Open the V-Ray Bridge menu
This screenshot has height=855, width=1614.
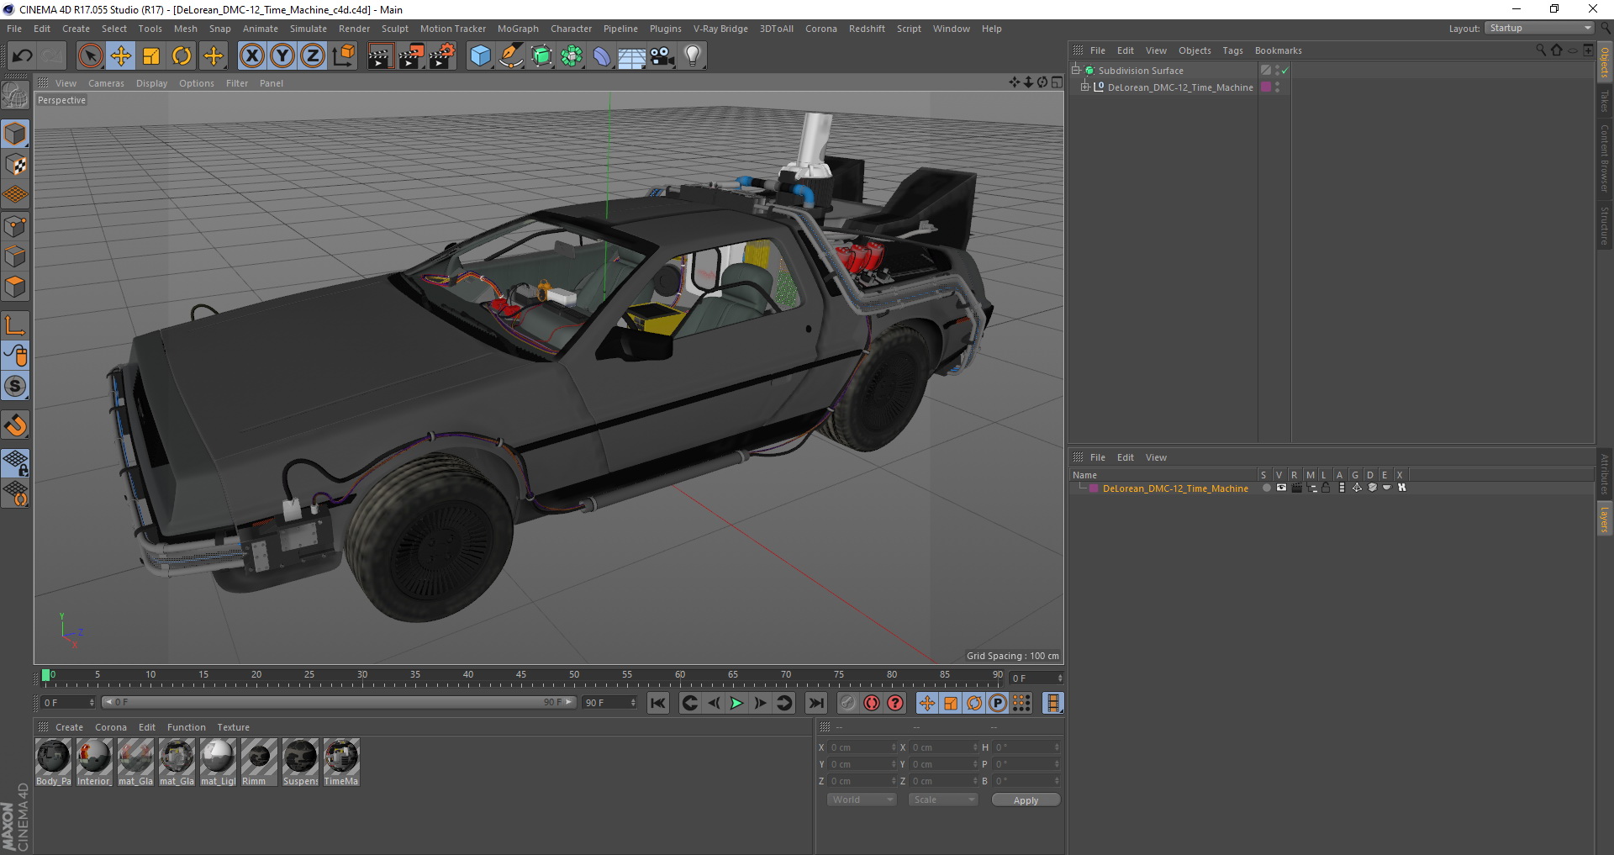coord(720,29)
